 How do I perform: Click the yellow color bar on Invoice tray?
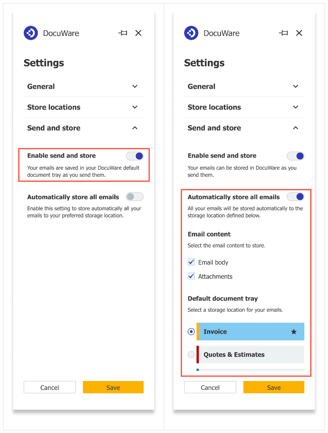point(197,332)
